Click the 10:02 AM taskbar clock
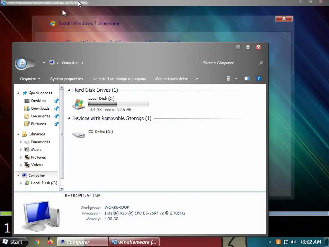This screenshot has height=247, width=329. coord(311,242)
